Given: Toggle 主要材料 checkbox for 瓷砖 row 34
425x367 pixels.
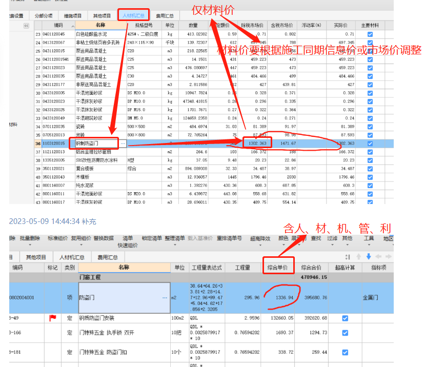Looking at the screenshot, I should (370, 127).
